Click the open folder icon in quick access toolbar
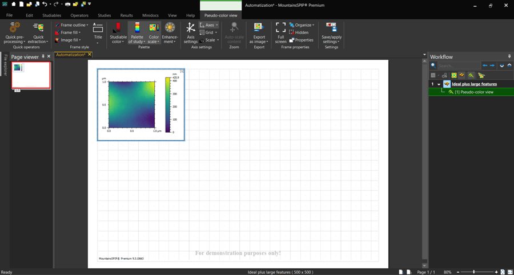 tap(29, 4)
